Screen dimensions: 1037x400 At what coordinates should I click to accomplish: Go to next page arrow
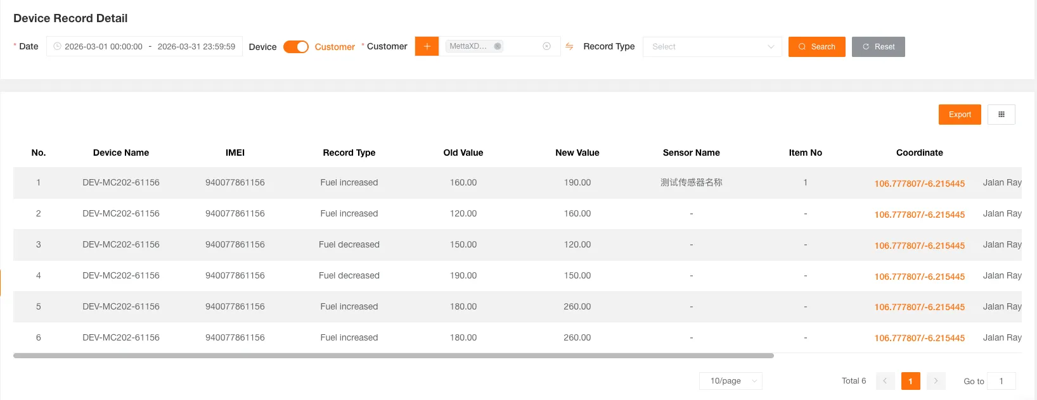936,381
